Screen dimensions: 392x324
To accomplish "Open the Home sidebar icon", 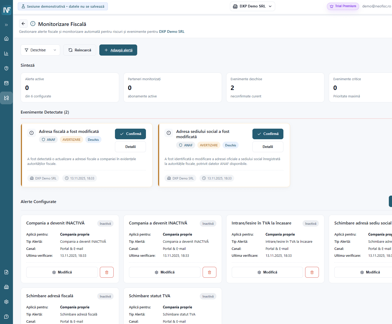I will [x=6, y=39].
